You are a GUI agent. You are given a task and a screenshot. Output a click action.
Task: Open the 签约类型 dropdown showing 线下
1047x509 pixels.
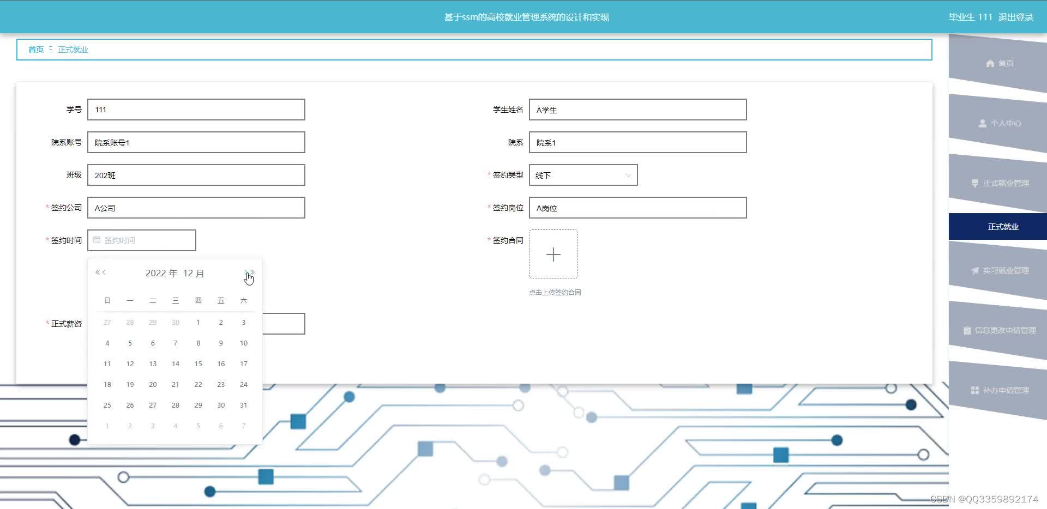tap(583, 175)
